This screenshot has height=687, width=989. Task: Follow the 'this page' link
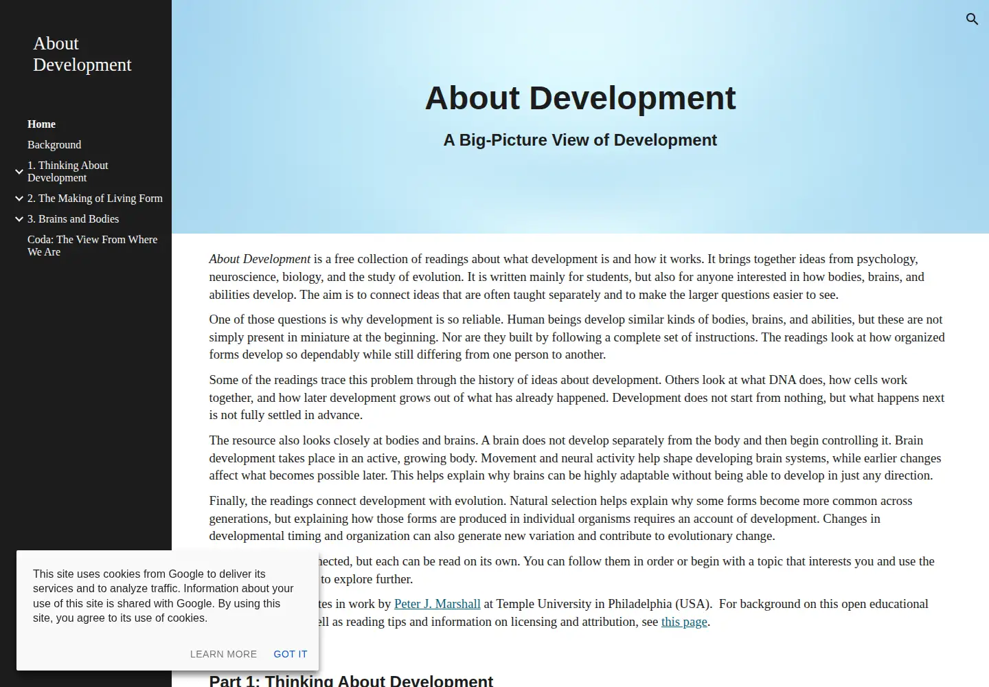click(684, 622)
